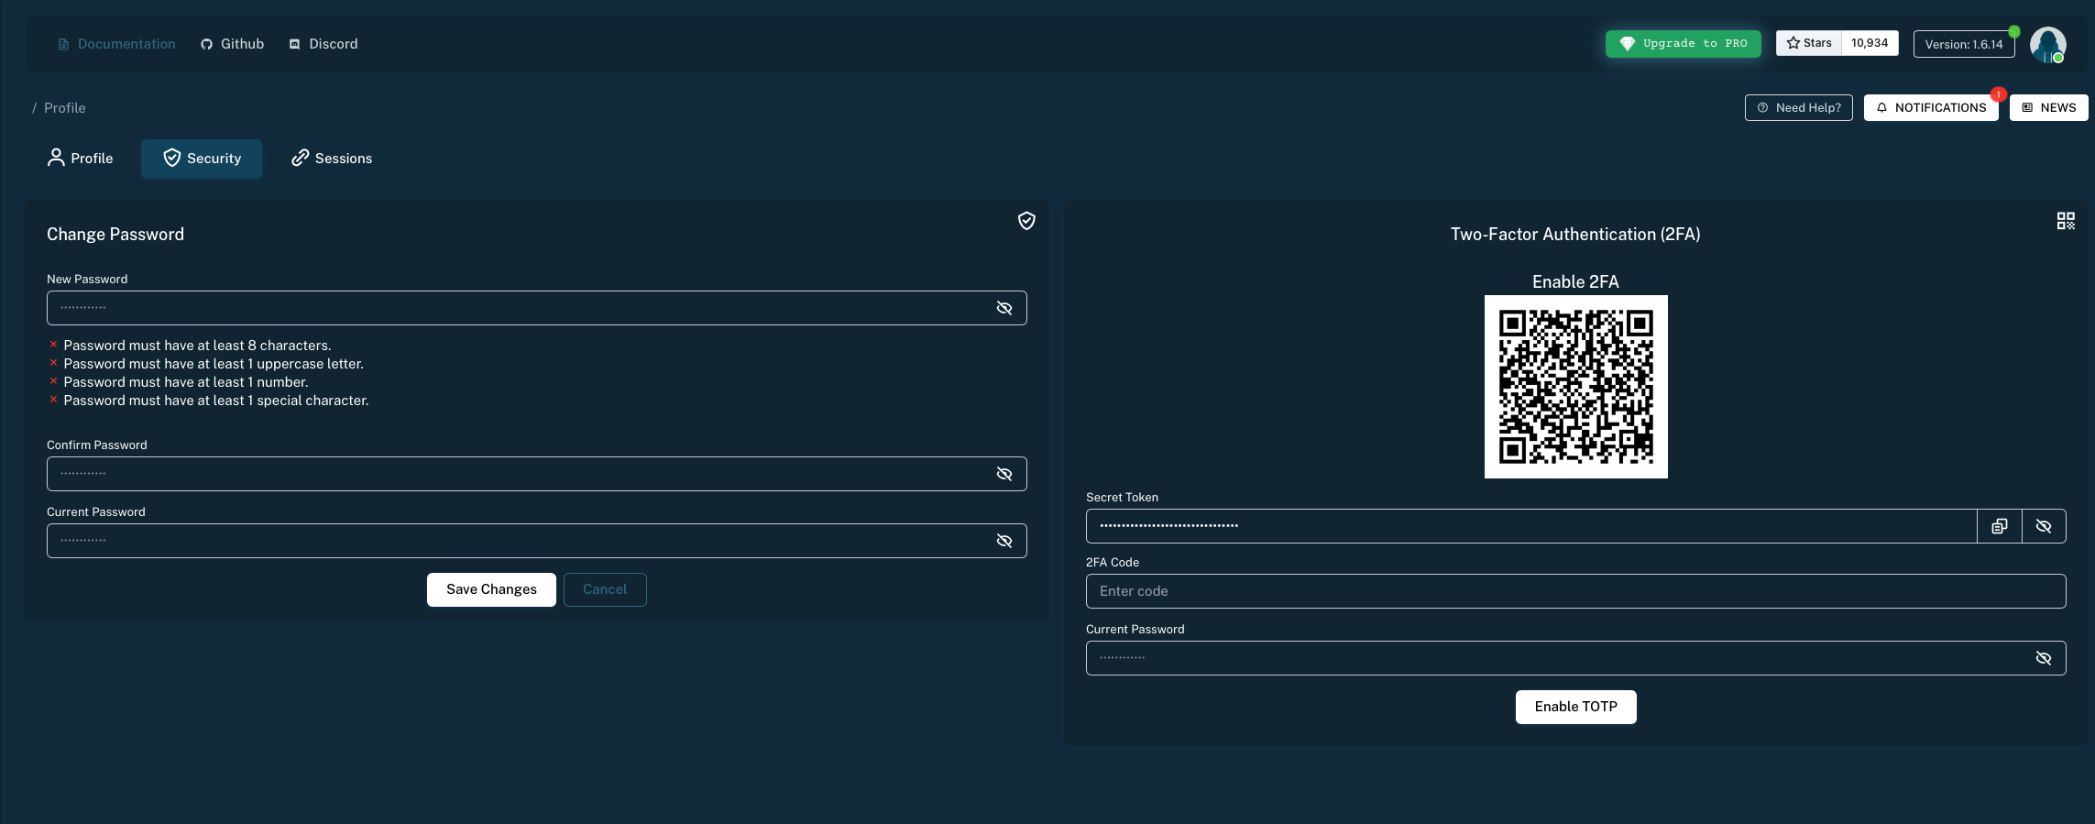Show the 2FA Current Password text
Image resolution: width=2095 pixels, height=824 pixels.
(2044, 658)
